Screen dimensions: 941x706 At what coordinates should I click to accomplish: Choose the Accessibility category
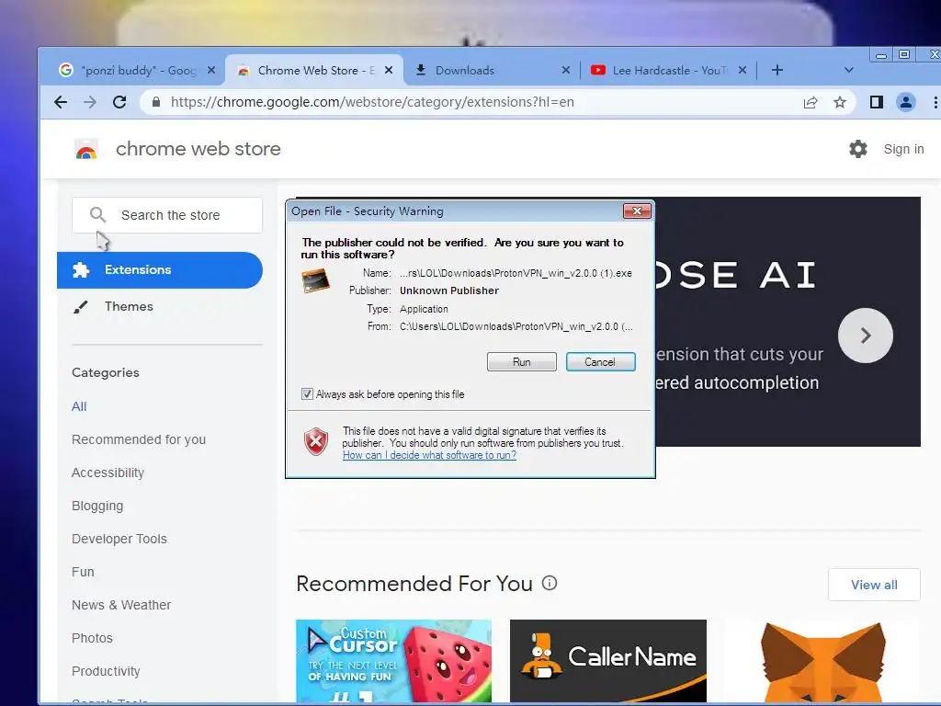[x=108, y=473]
